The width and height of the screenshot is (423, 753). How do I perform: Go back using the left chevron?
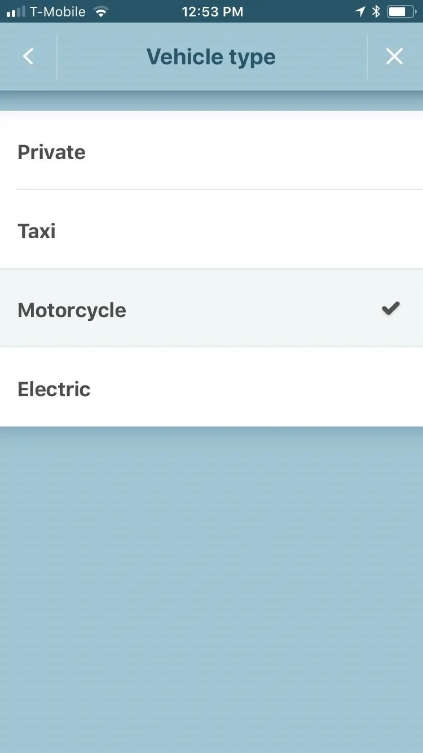pyautogui.click(x=28, y=56)
